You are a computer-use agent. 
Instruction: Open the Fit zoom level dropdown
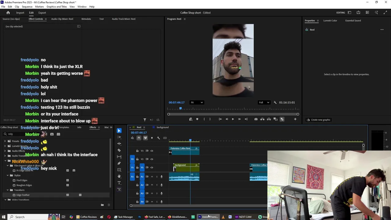[x=197, y=102]
